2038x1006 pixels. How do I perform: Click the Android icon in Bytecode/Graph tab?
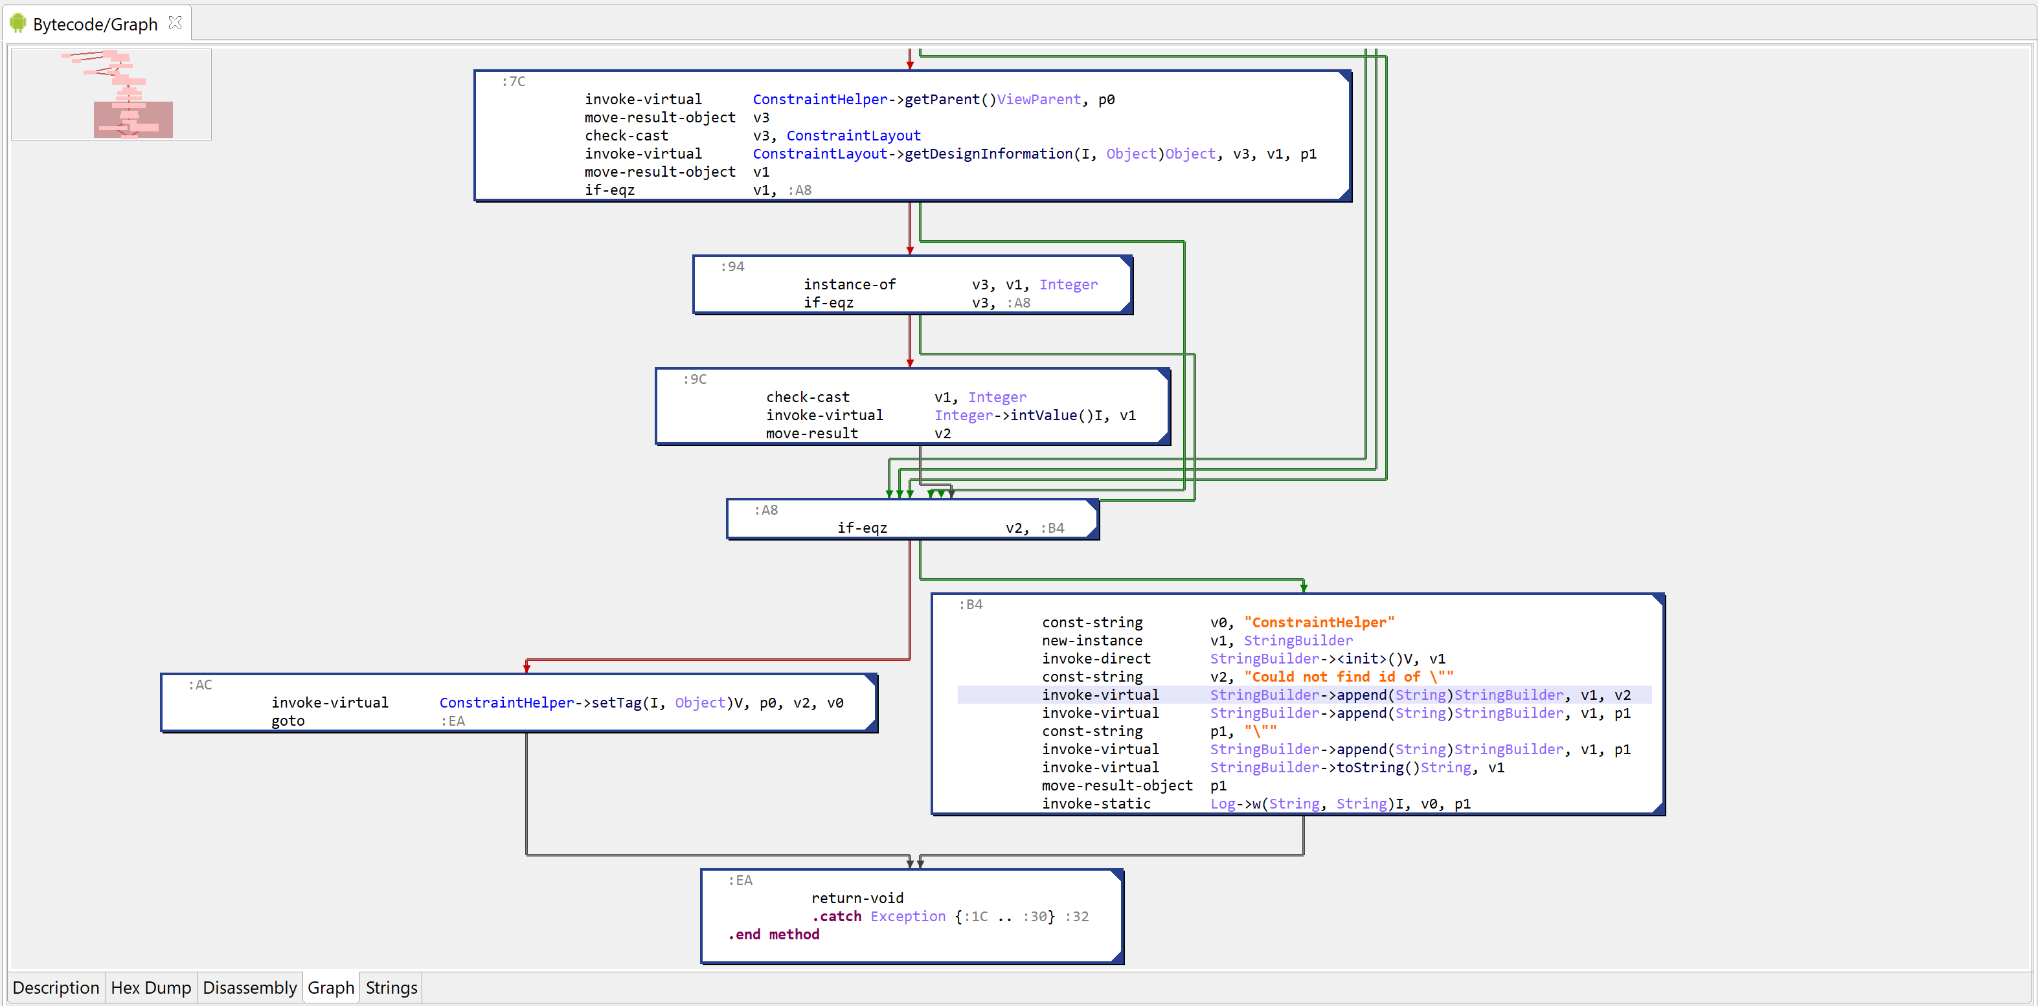(x=17, y=24)
